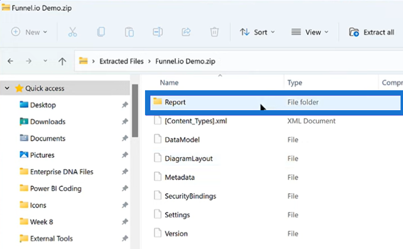
Task: Go forward with the right arrow
Action: (29, 61)
